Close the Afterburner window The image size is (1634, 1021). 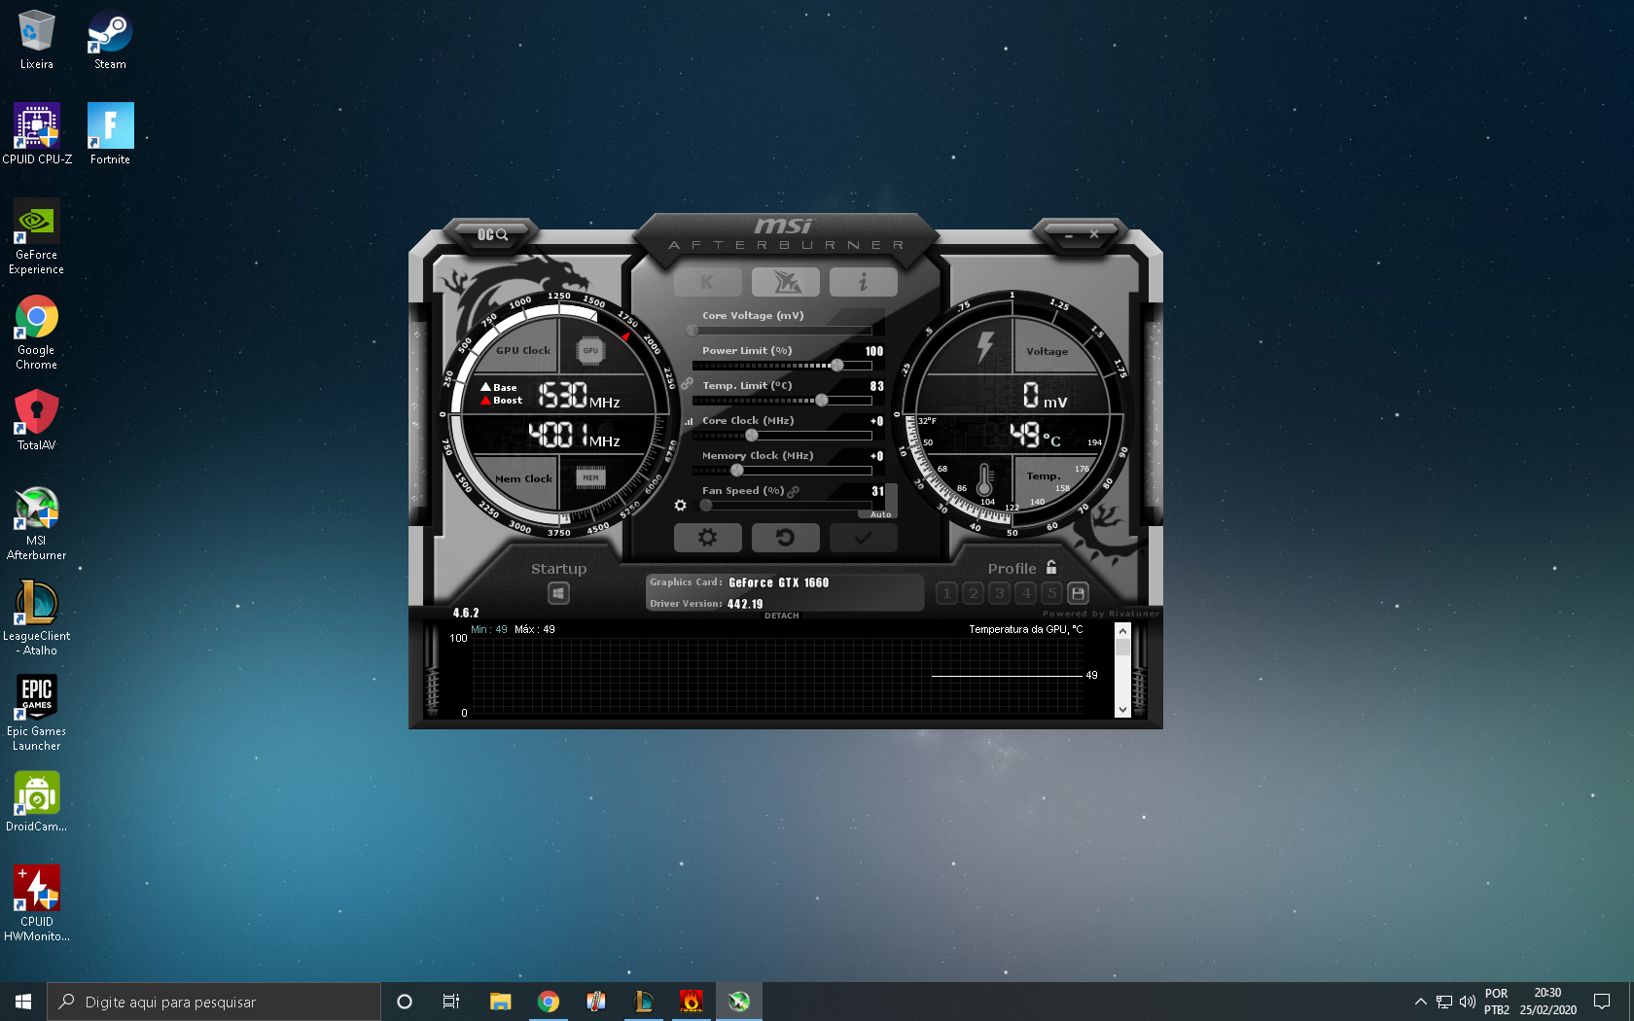[1094, 234]
